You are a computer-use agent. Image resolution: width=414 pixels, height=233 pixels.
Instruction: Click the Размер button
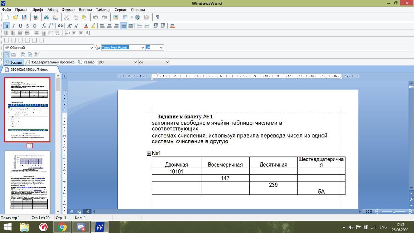coord(87,62)
